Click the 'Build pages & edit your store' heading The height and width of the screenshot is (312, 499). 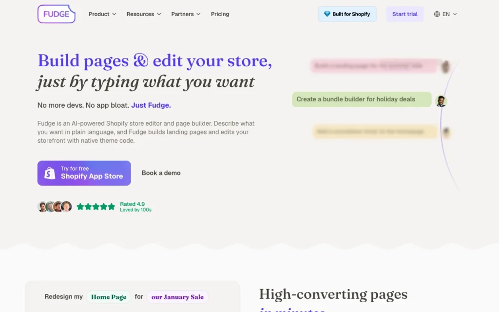pos(155,60)
